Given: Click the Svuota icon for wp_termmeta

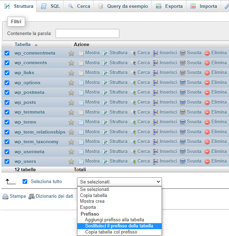Looking at the screenshot, I should [183, 112].
